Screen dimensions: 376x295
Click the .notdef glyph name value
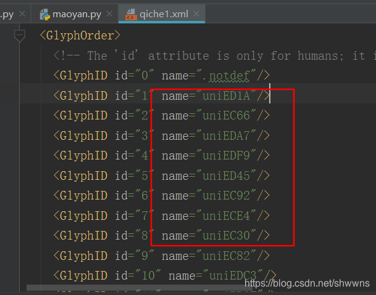[x=226, y=76]
